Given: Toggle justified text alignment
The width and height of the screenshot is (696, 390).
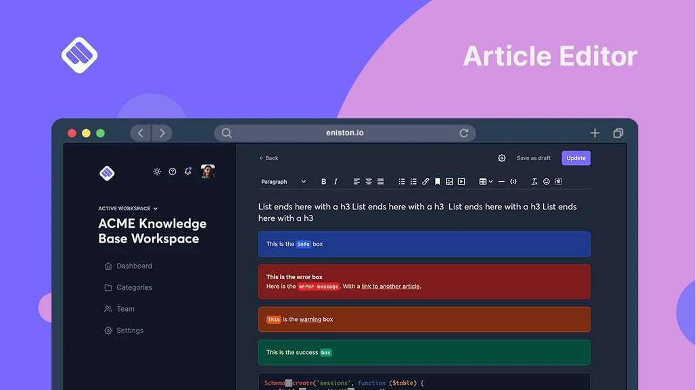Looking at the screenshot, I should coord(380,181).
